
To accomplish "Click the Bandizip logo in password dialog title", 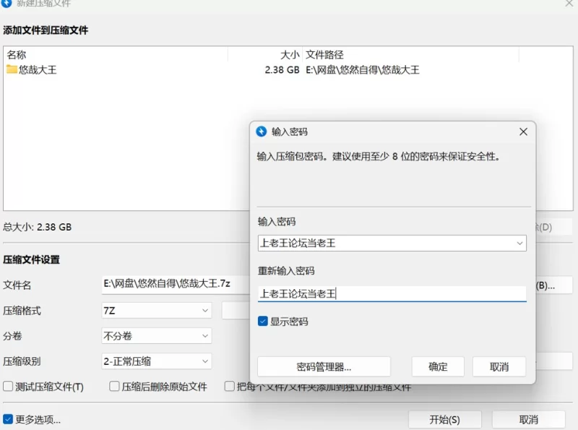I will (262, 132).
